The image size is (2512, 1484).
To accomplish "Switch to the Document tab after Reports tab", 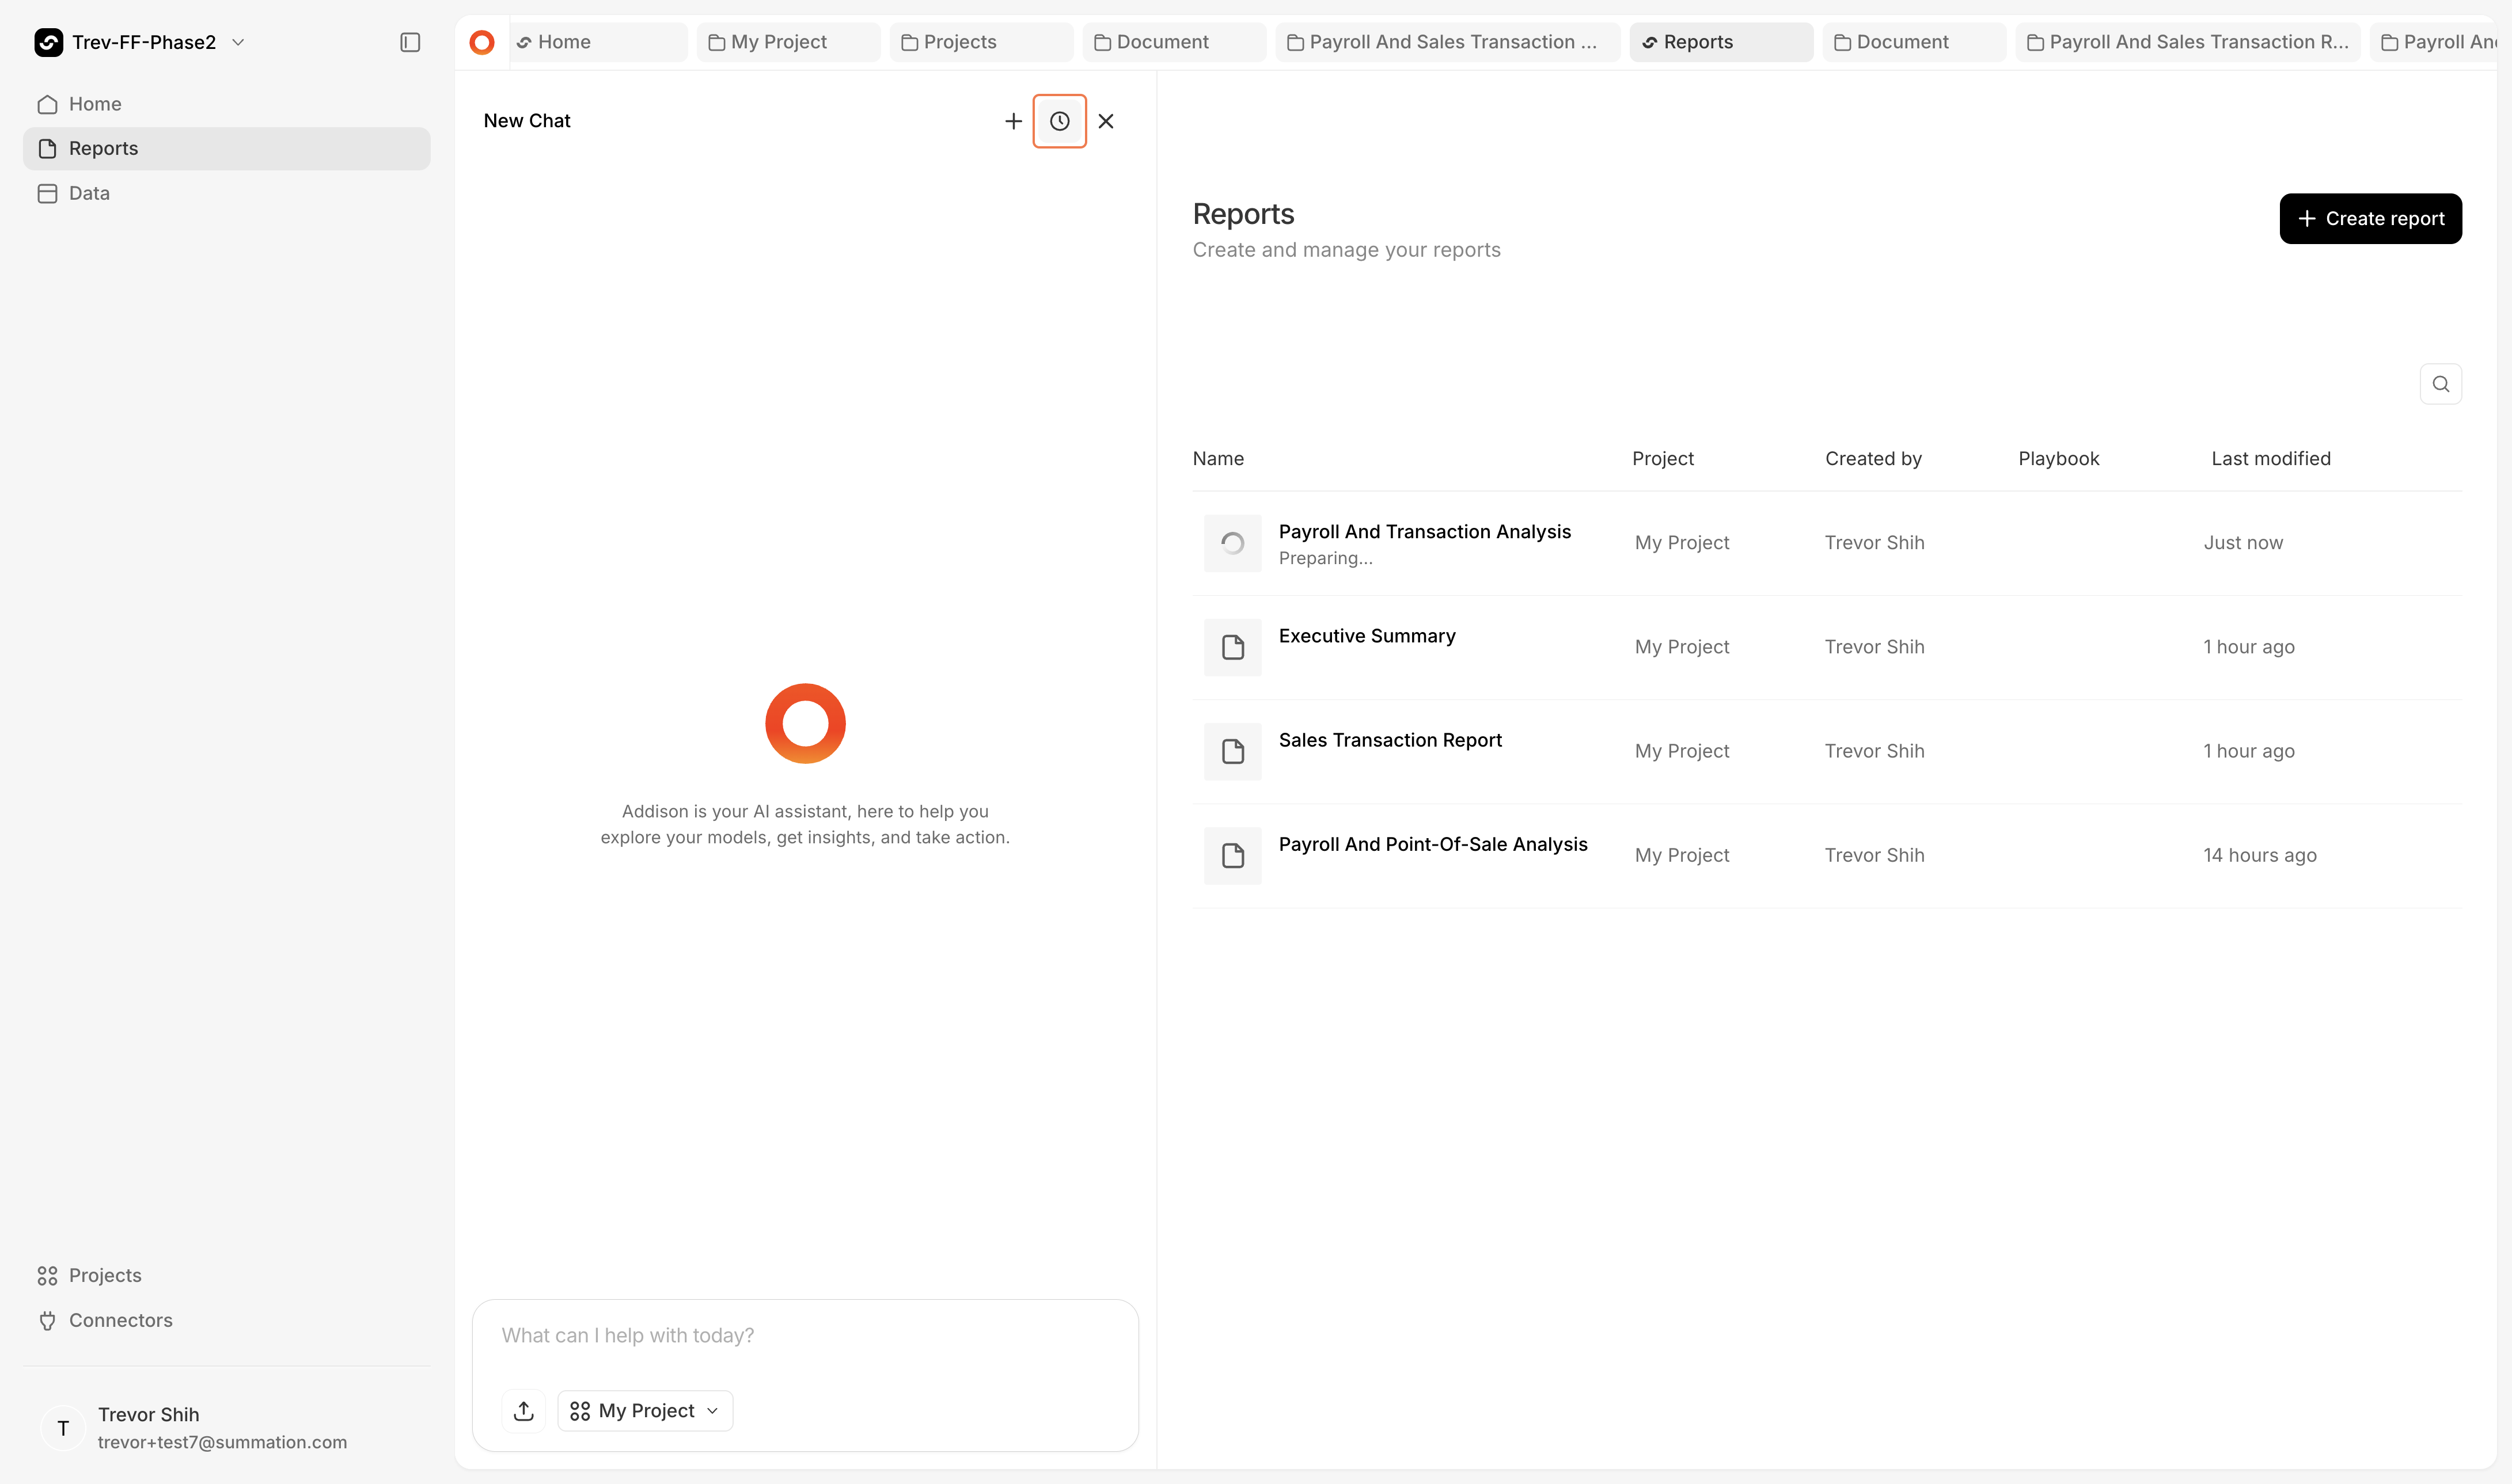I will click(1914, 42).
